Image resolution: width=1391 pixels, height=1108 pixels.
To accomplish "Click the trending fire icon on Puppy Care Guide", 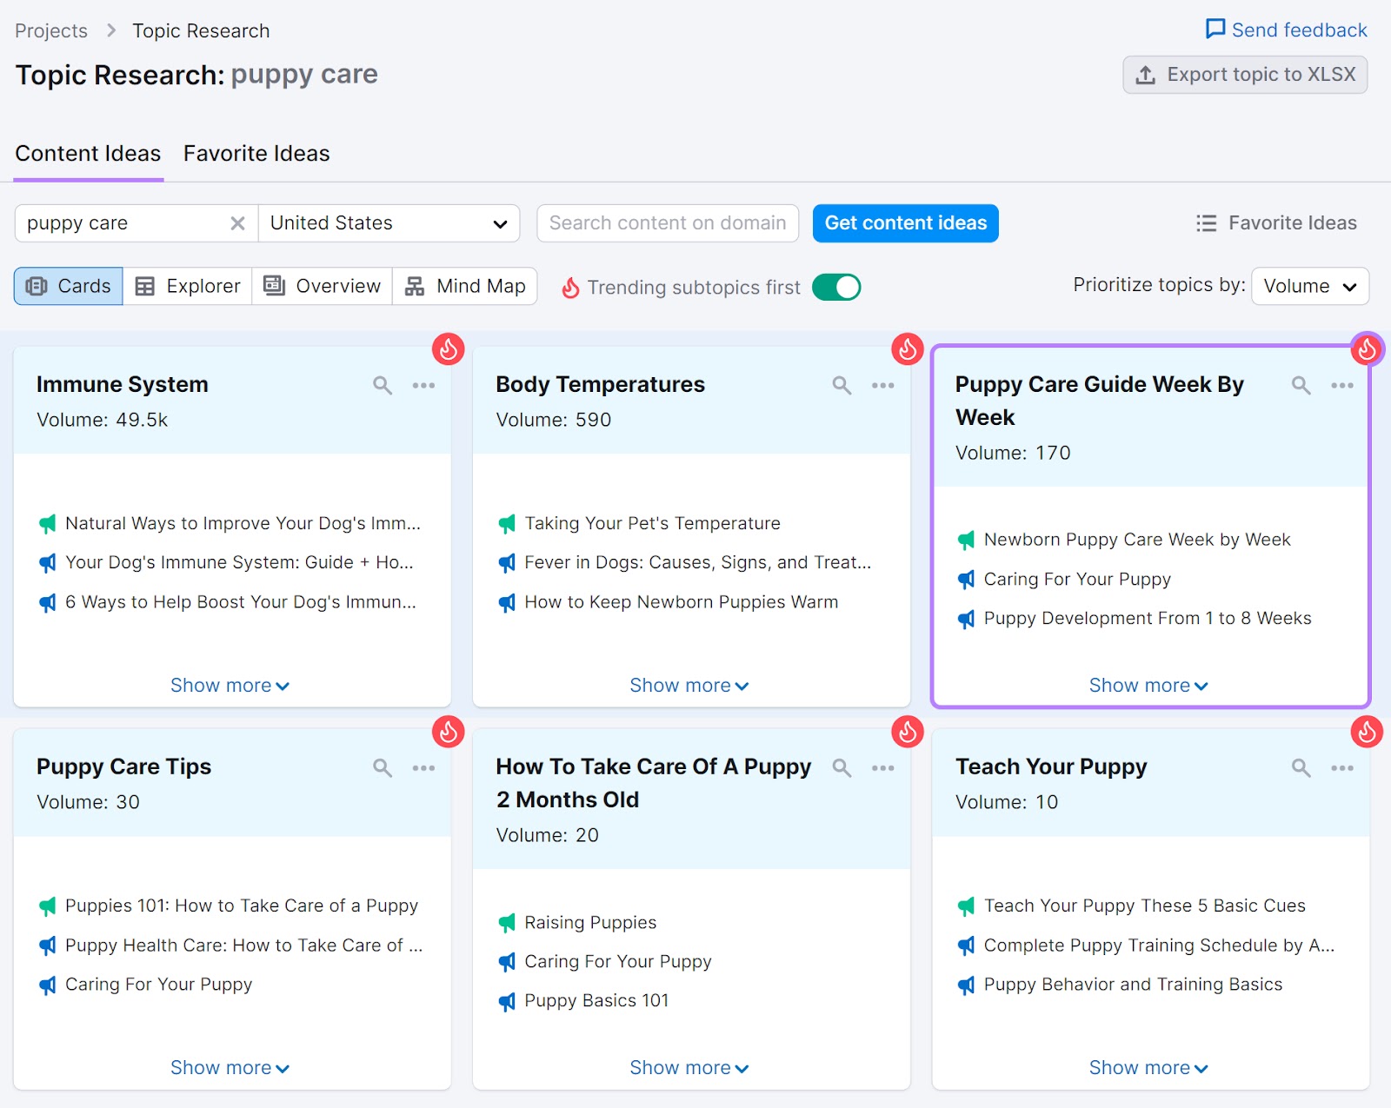I will point(1365,349).
